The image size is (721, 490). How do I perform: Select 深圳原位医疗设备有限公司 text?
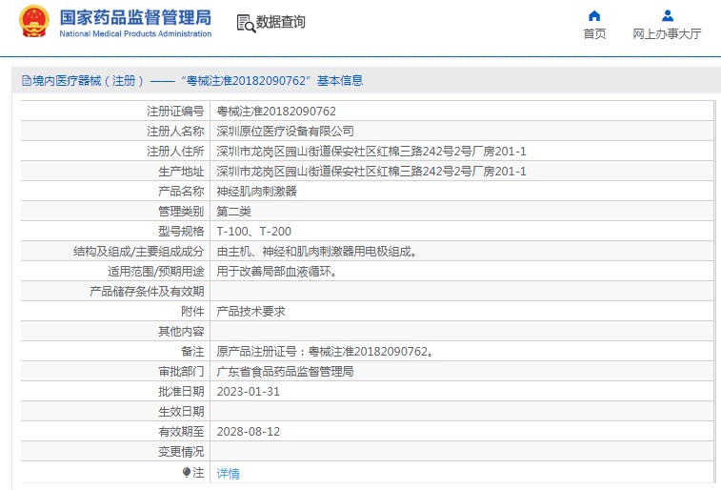click(285, 132)
